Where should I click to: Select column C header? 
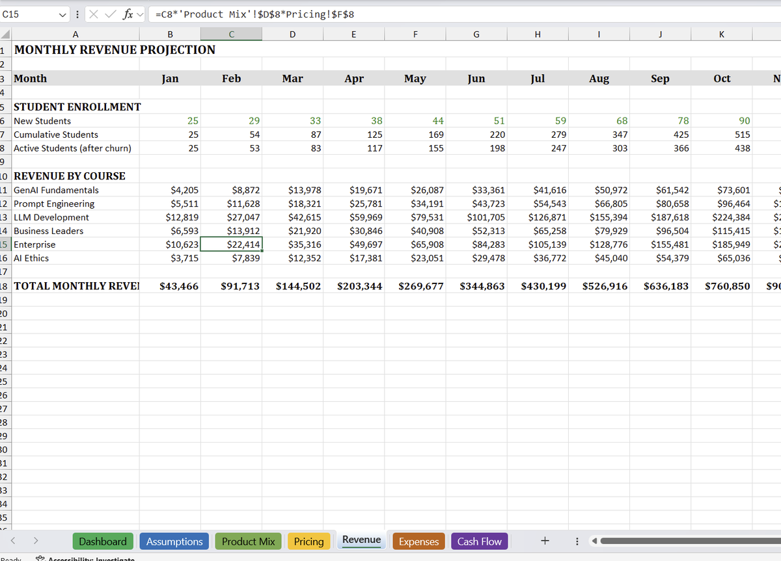231,35
